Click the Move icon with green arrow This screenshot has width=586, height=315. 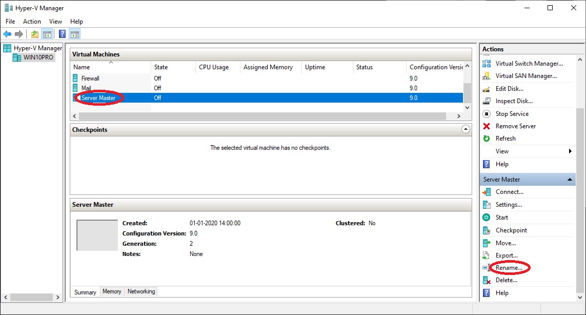[487, 243]
